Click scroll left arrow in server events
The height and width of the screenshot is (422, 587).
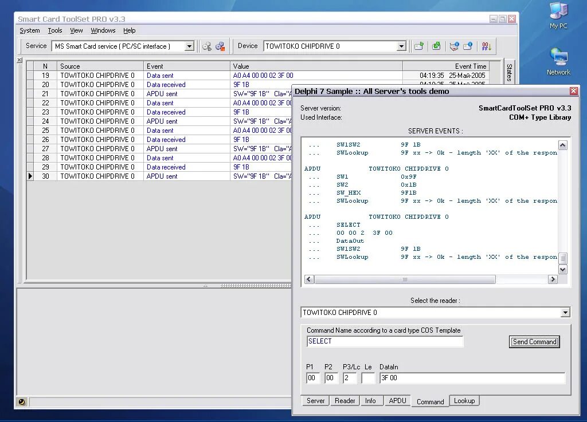(309, 279)
